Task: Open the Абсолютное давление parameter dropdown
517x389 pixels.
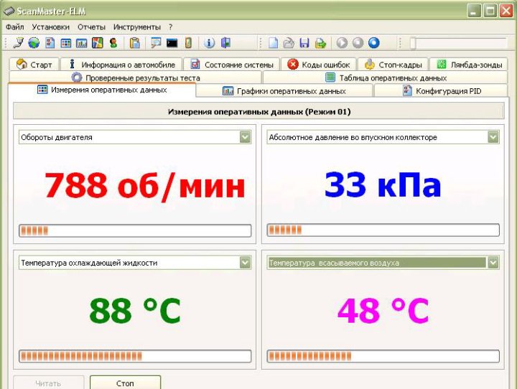Action: (493, 137)
